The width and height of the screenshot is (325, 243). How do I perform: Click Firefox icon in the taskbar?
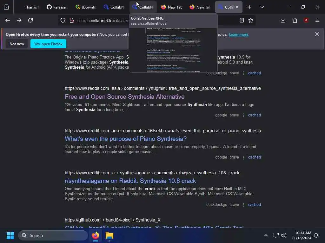click(x=96, y=235)
